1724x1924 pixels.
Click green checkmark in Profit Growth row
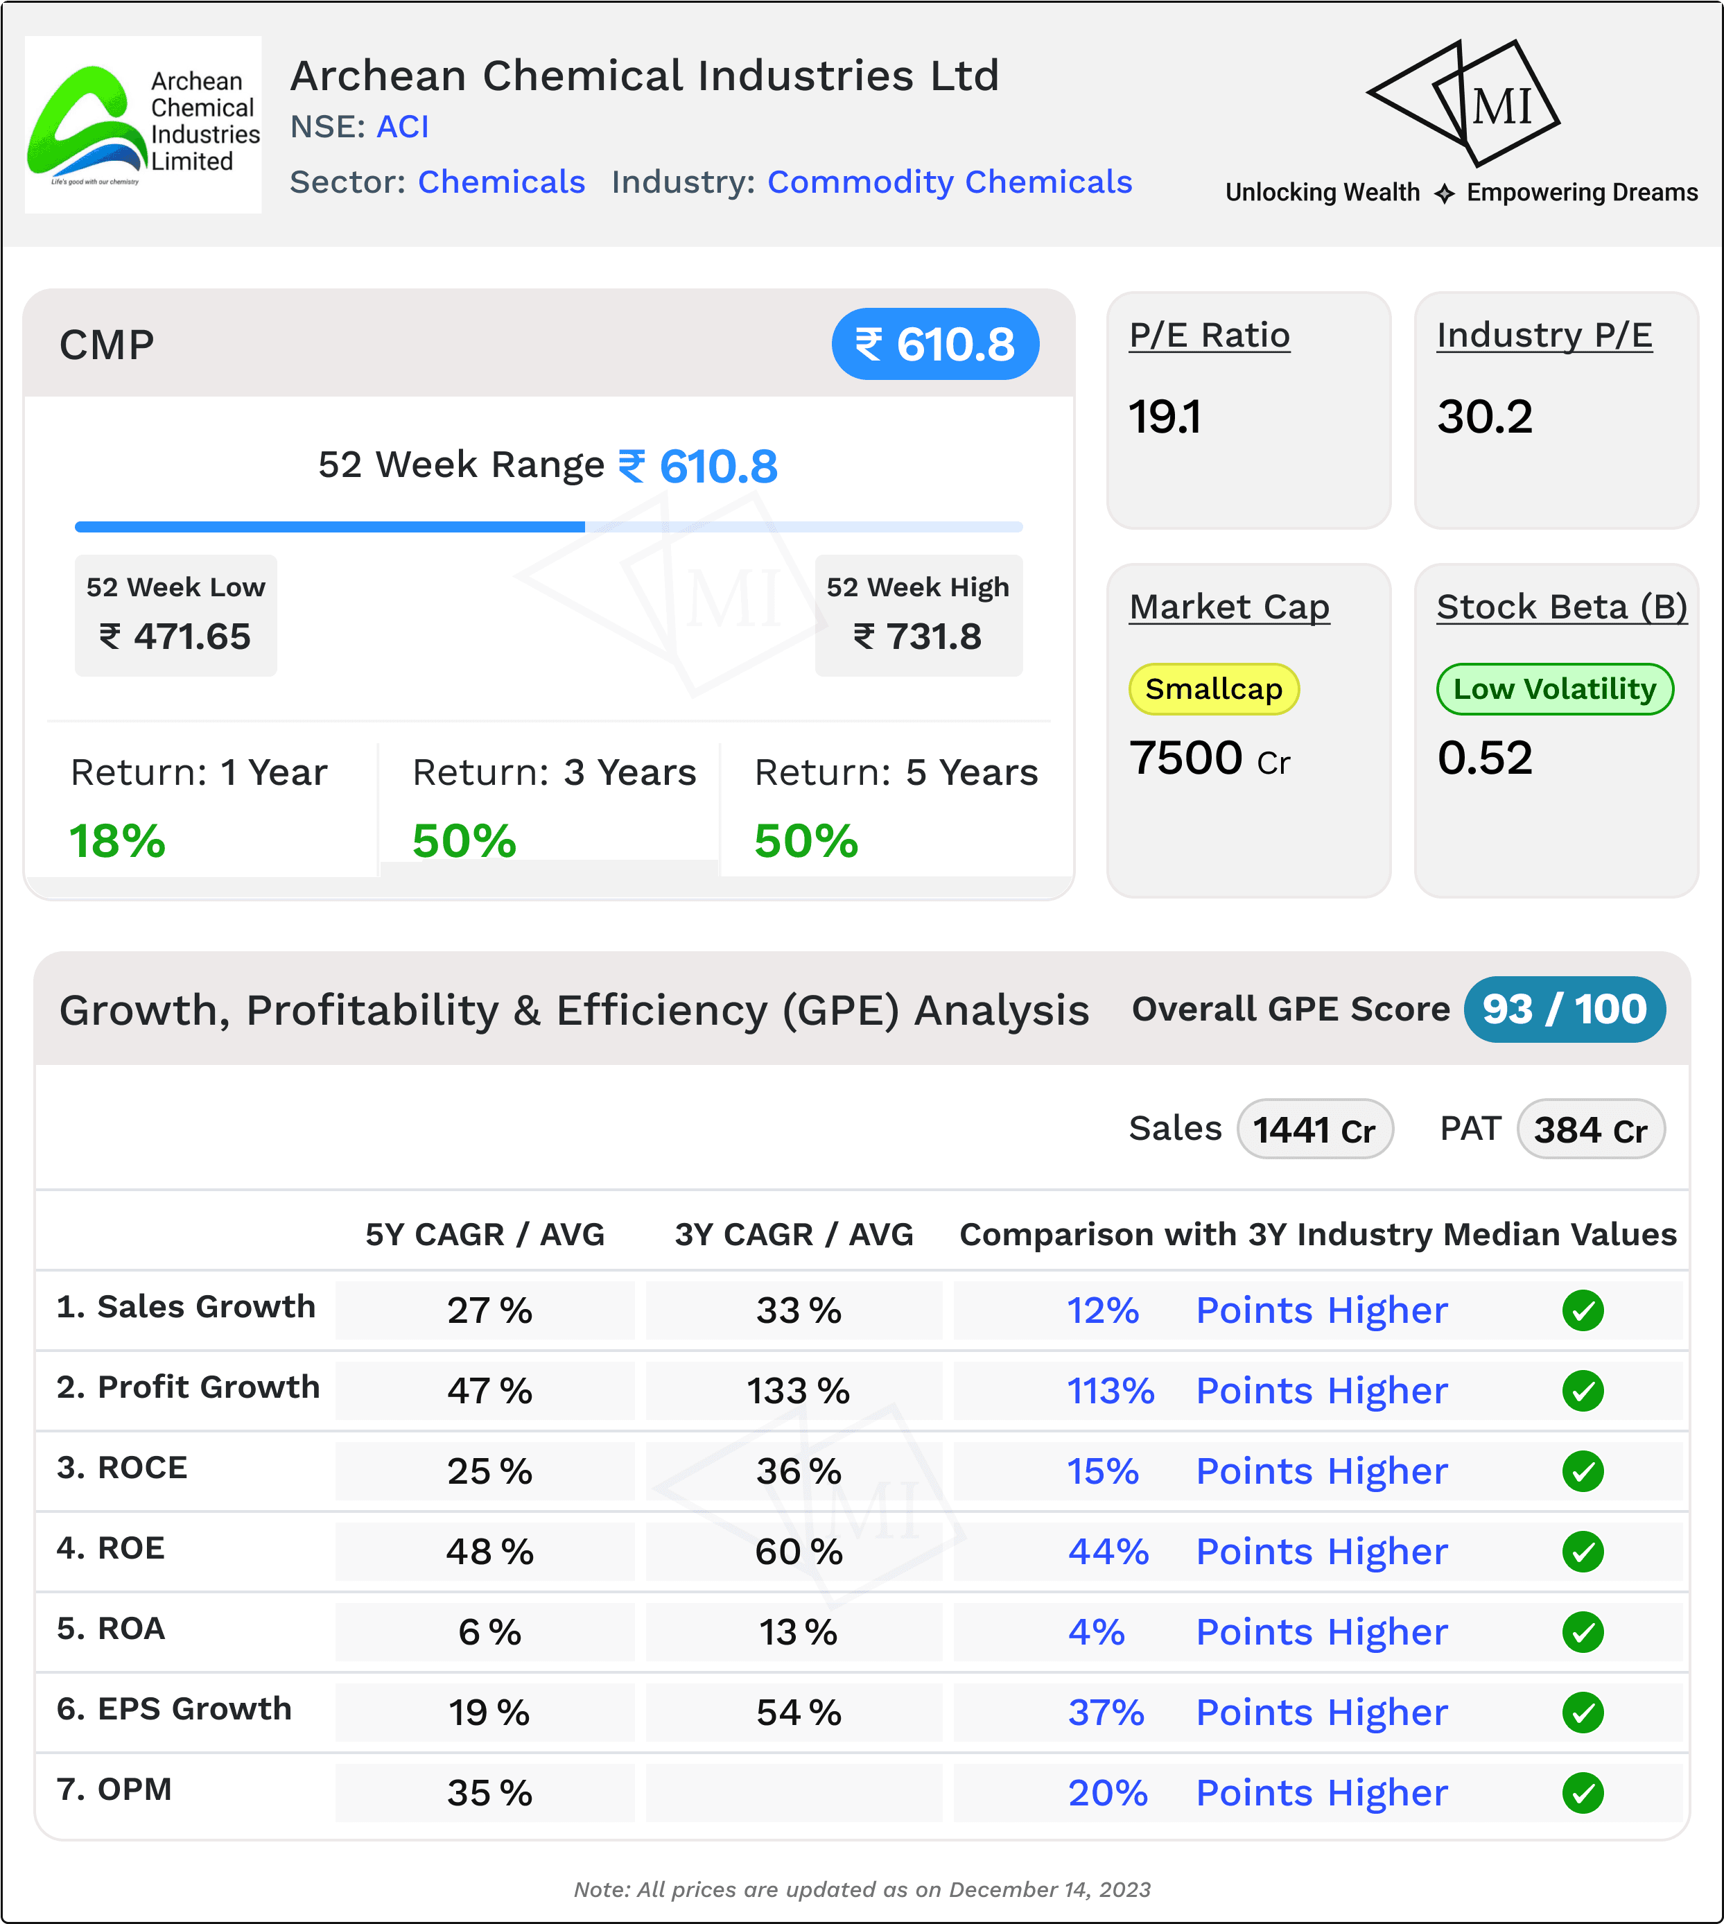pyautogui.click(x=1582, y=1391)
